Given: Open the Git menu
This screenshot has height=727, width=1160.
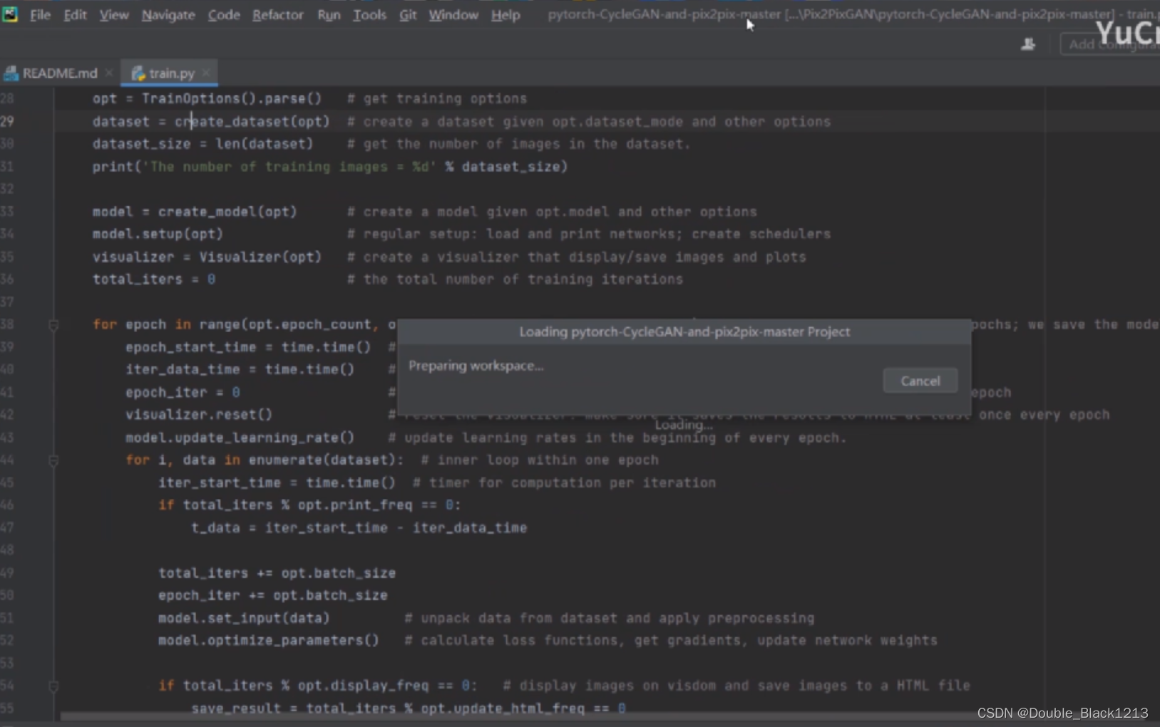Looking at the screenshot, I should pos(408,14).
